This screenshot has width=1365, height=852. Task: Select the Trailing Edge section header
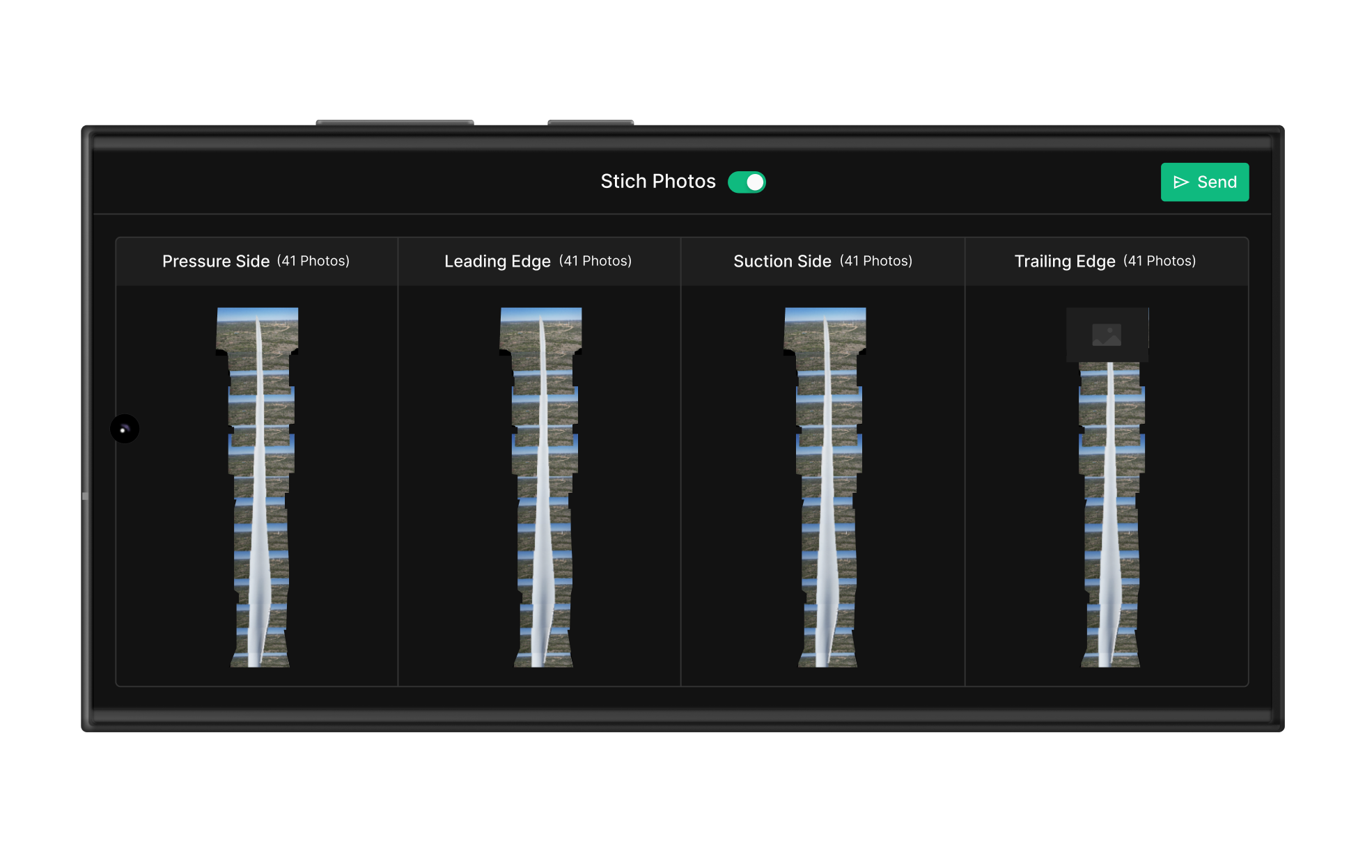point(1065,261)
